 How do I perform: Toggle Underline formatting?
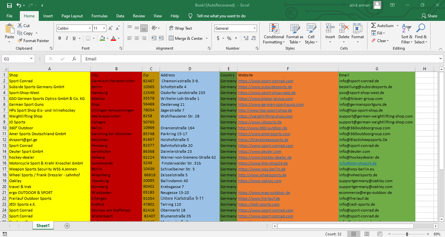coord(74,38)
